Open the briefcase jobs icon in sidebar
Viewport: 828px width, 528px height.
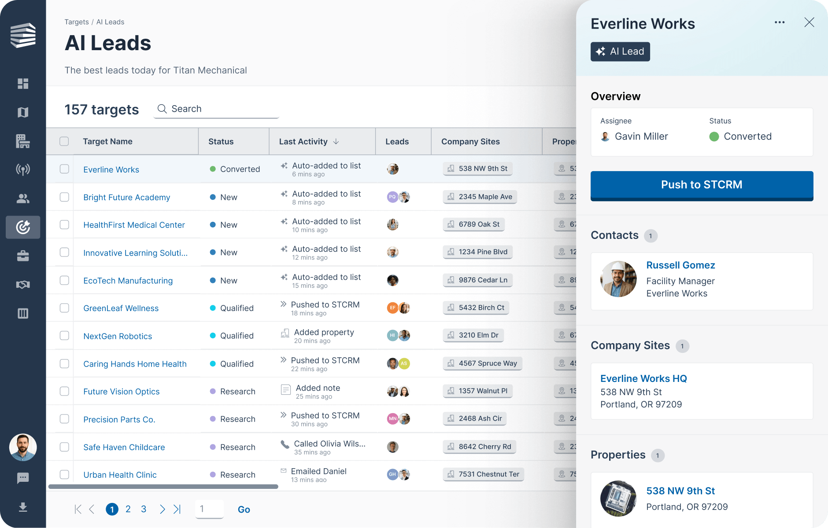pyautogui.click(x=23, y=256)
